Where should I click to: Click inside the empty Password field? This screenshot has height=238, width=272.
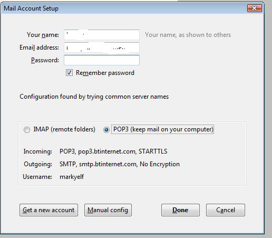102,60
